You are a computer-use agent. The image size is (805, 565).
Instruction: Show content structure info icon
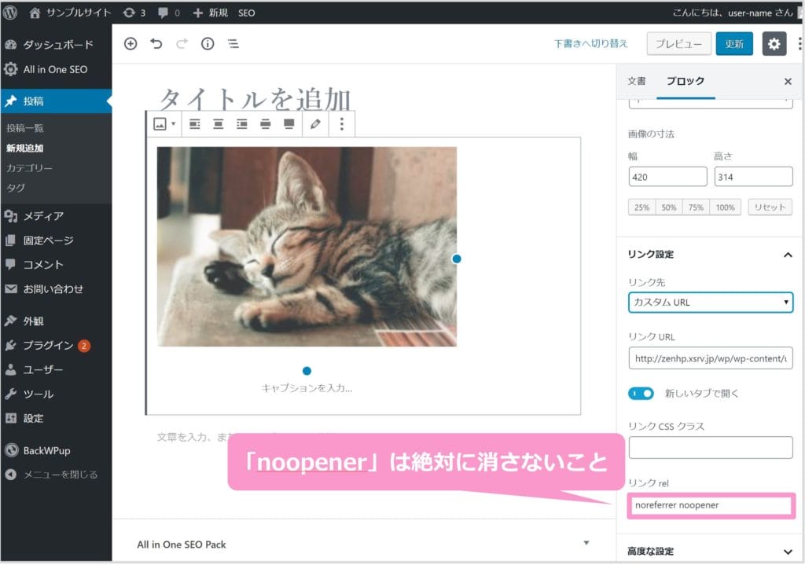(208, 44)
